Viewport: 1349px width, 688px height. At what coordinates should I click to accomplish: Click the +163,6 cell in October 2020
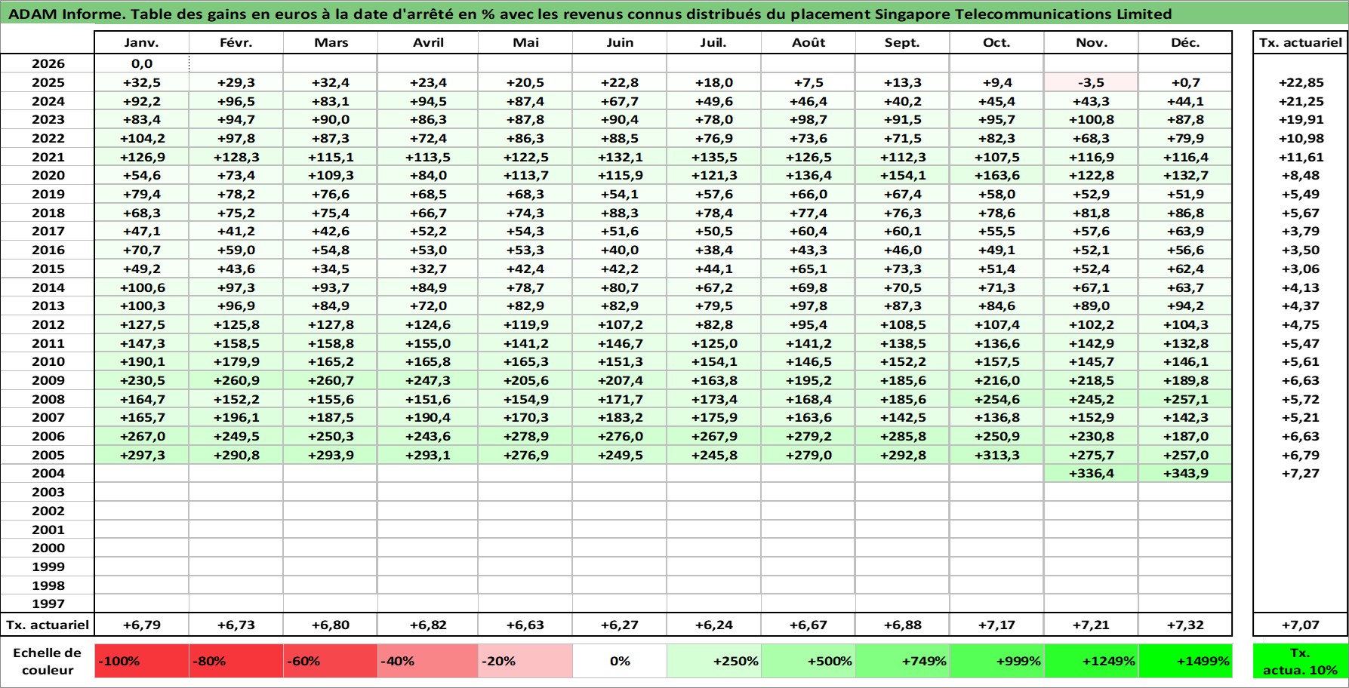click(996, 176)
